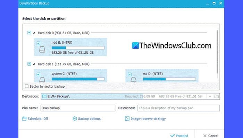Click the Required: 326.08 GB text
Viewport: 243px width, 138px height.
[x=140, y=96]
